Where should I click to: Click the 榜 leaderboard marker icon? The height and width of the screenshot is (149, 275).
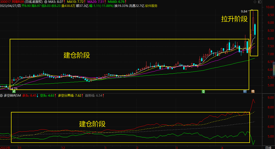tap(253, 91)
